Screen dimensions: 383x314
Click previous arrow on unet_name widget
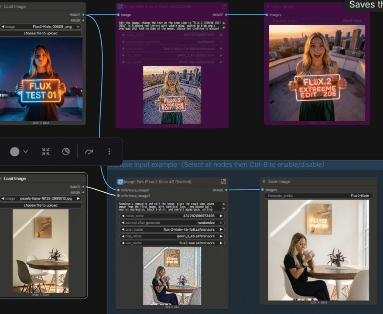tap(123, 229)
